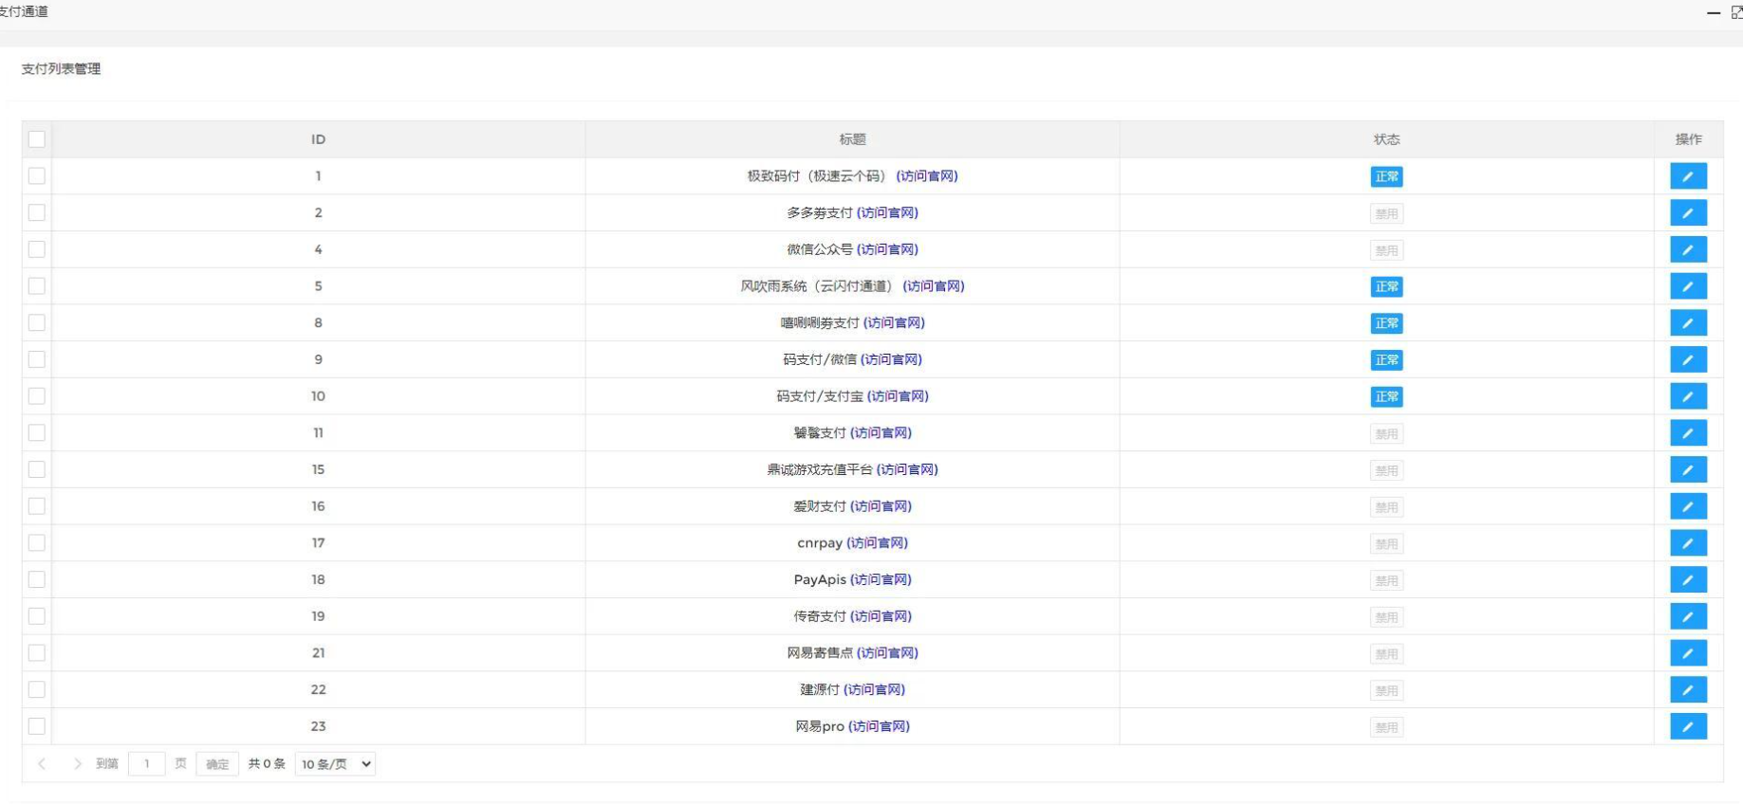Visit official site link for 风吹雨系统
Screen dimensions: 1743x805
933,286
